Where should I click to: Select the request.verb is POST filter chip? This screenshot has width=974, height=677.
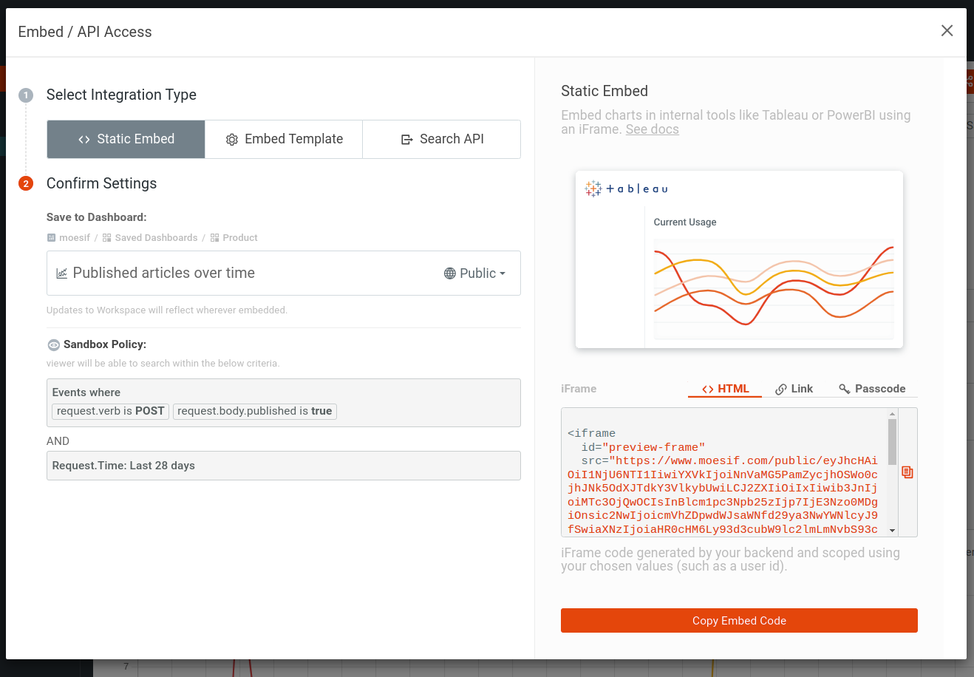click(x=109, y=412)
